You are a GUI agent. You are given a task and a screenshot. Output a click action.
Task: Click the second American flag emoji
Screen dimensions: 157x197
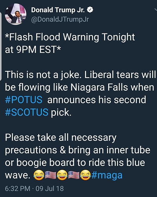point(74,175)
